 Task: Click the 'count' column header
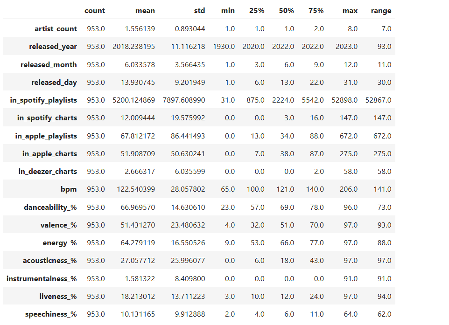(95, 11)
